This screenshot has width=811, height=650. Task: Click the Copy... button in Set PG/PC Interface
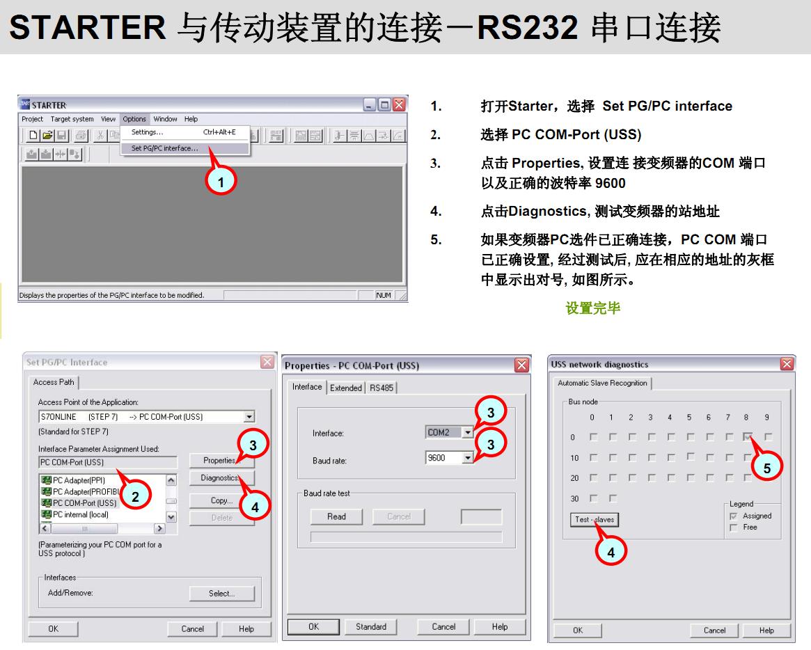point(222,500)
